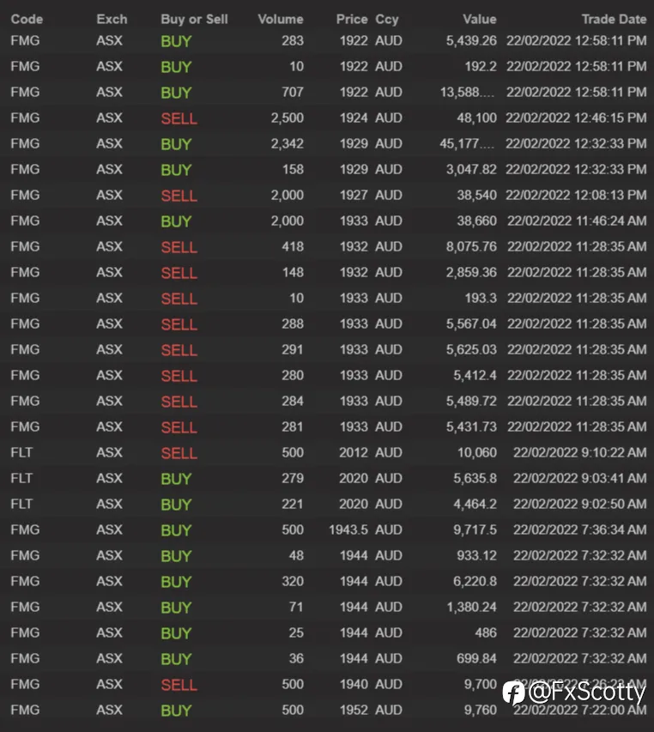Select the value cell 486

click(486, 632)
